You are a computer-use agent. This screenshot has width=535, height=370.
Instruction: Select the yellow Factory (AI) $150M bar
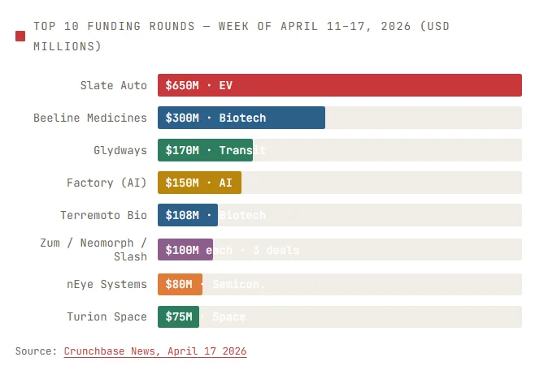(199, 183)
